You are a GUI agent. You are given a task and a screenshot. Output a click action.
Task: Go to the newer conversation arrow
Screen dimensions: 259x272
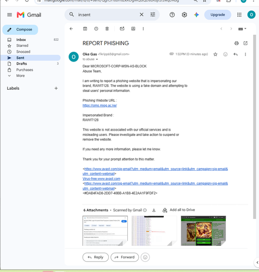point(221,29)
